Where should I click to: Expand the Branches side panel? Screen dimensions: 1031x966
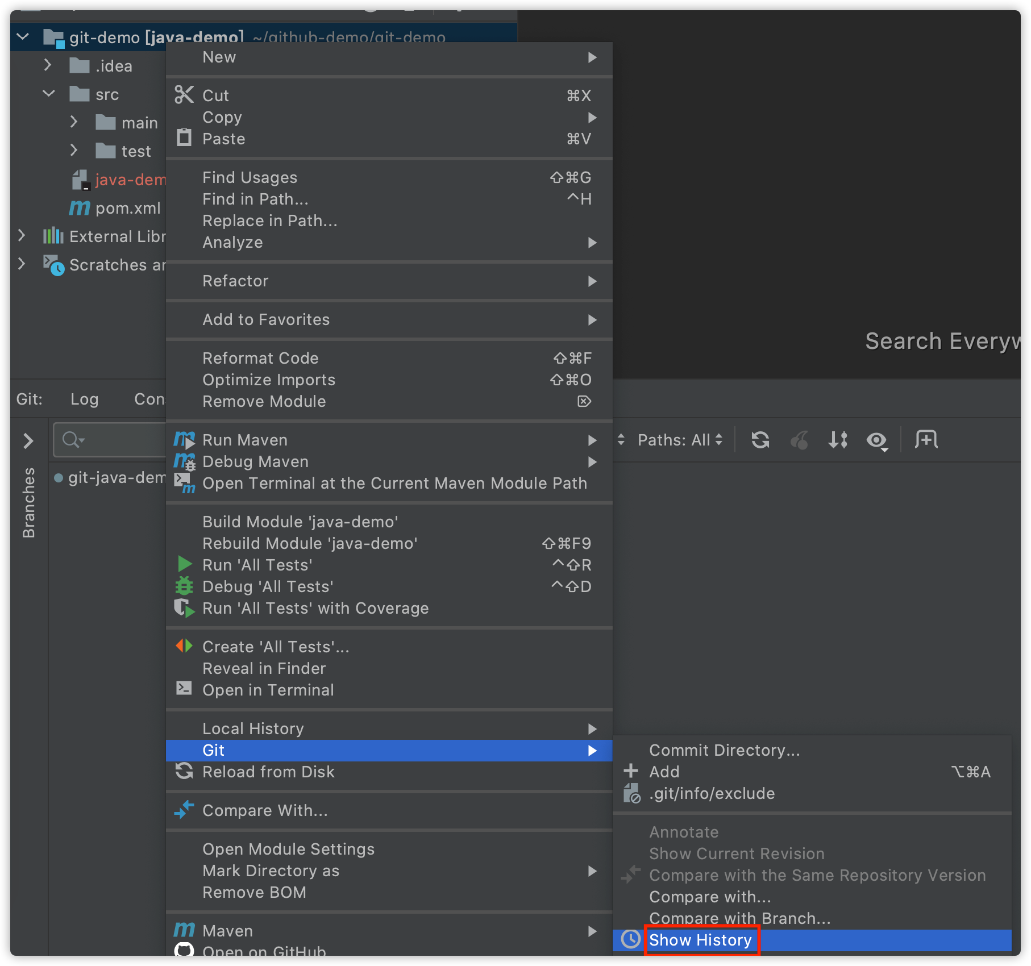(28, 441)
